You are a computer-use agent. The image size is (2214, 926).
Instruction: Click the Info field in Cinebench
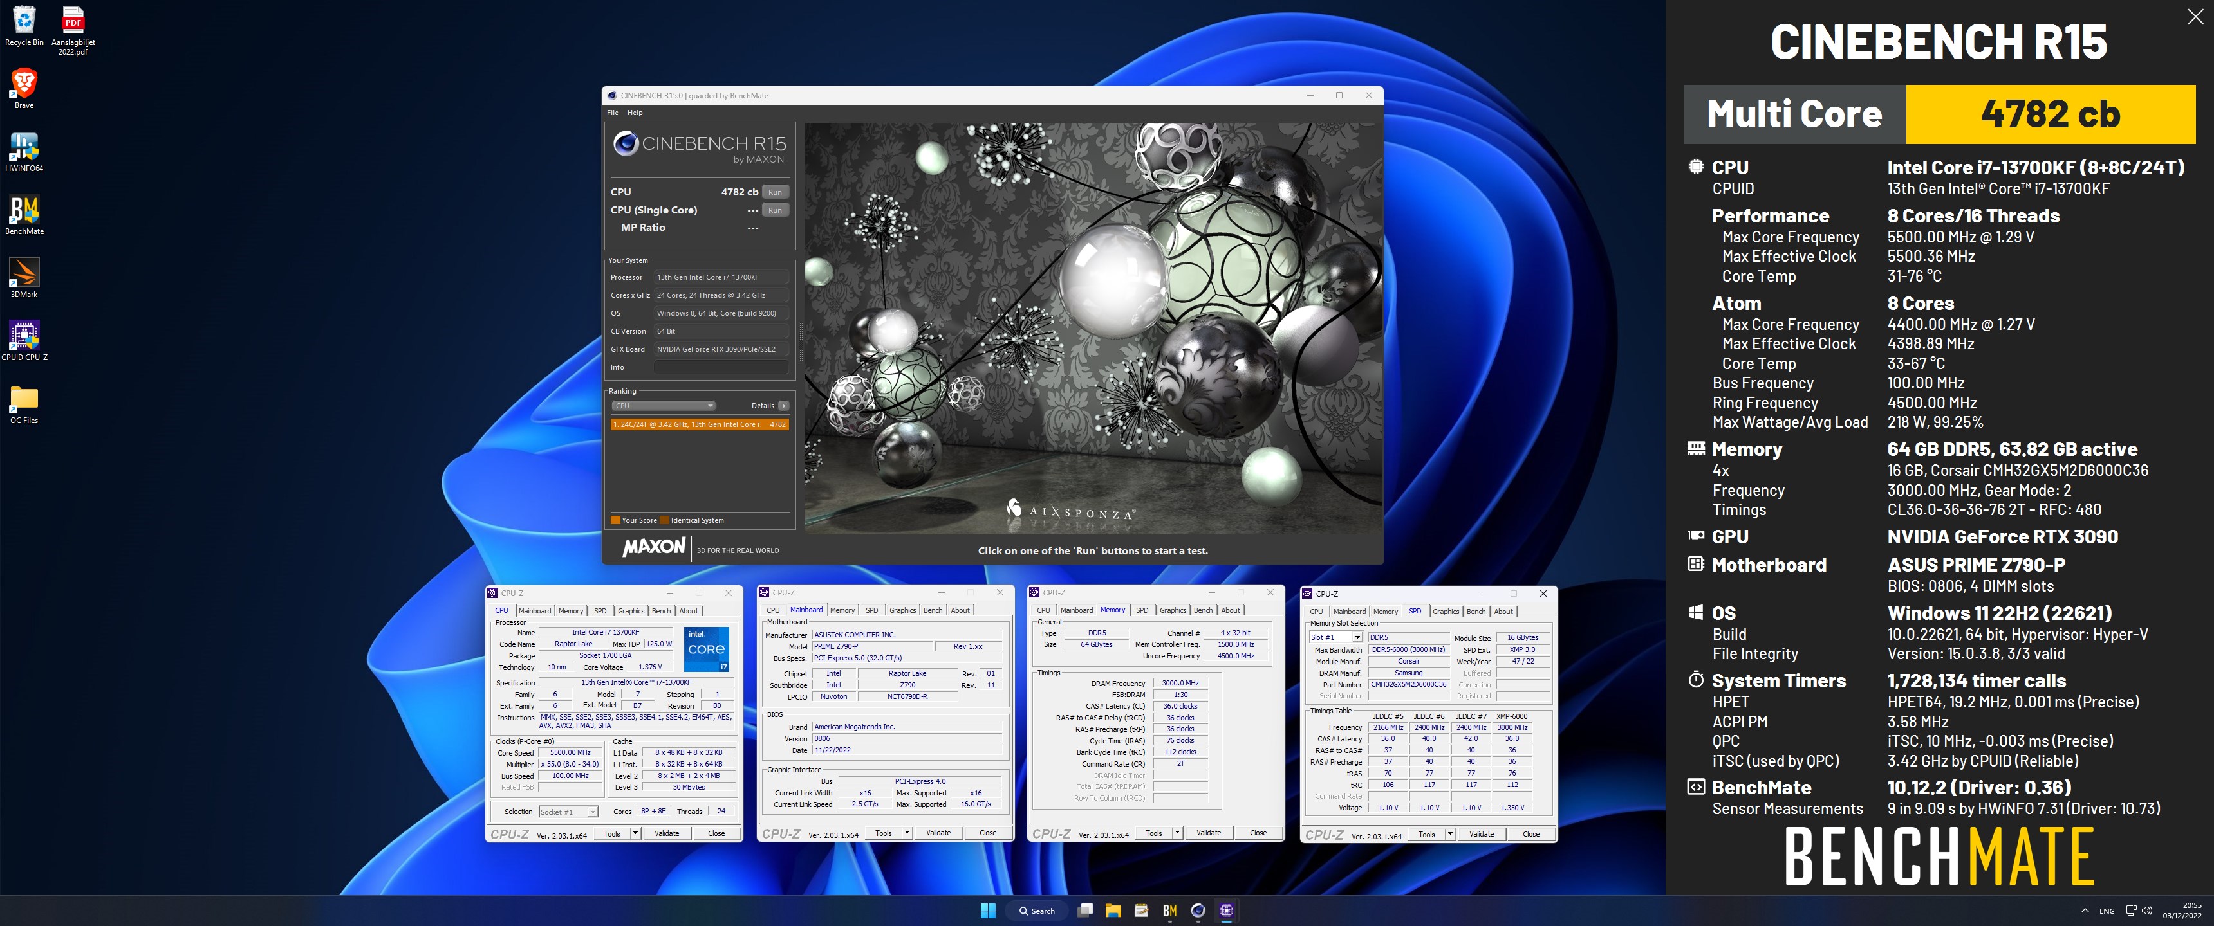click(x=721, y=367)
